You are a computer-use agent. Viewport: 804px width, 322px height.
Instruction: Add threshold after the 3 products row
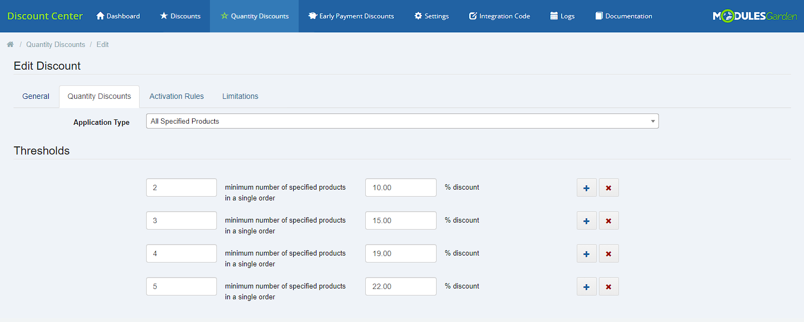point(586,220)
